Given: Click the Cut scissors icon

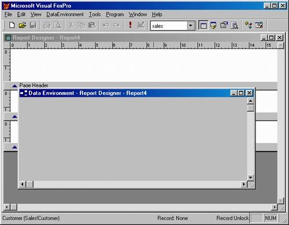Looking at the screenshot, I should click(x=71, y=25).
